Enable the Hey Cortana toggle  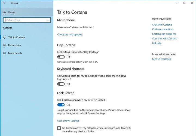pos(61,57)
